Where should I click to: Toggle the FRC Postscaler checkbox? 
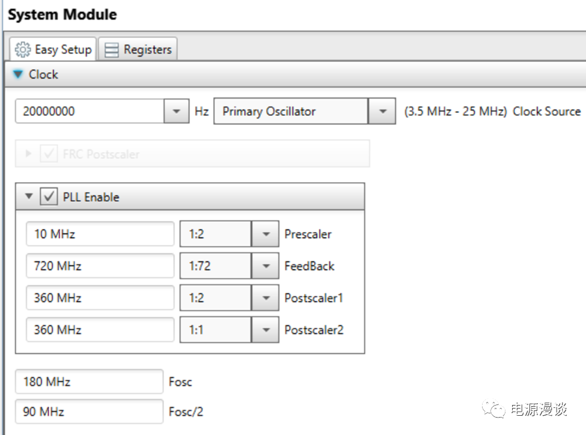point(49,154)
